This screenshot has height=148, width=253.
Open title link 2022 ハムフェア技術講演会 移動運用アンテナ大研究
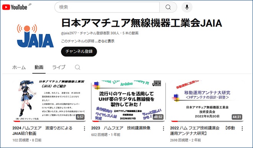coord(202,131)
